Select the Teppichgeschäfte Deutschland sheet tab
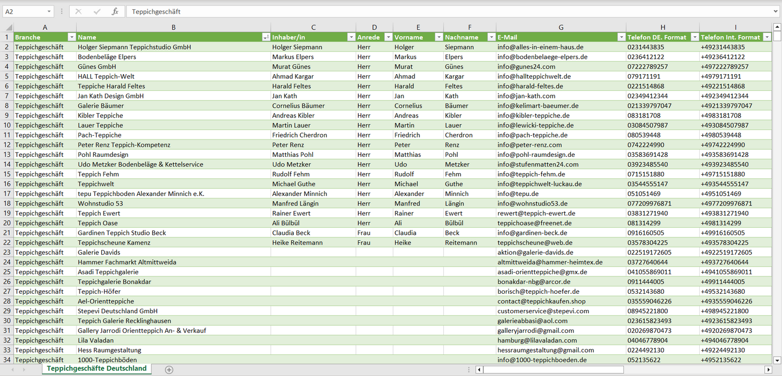The width and height of the screenshot is (782, 376). coord(96,368)
